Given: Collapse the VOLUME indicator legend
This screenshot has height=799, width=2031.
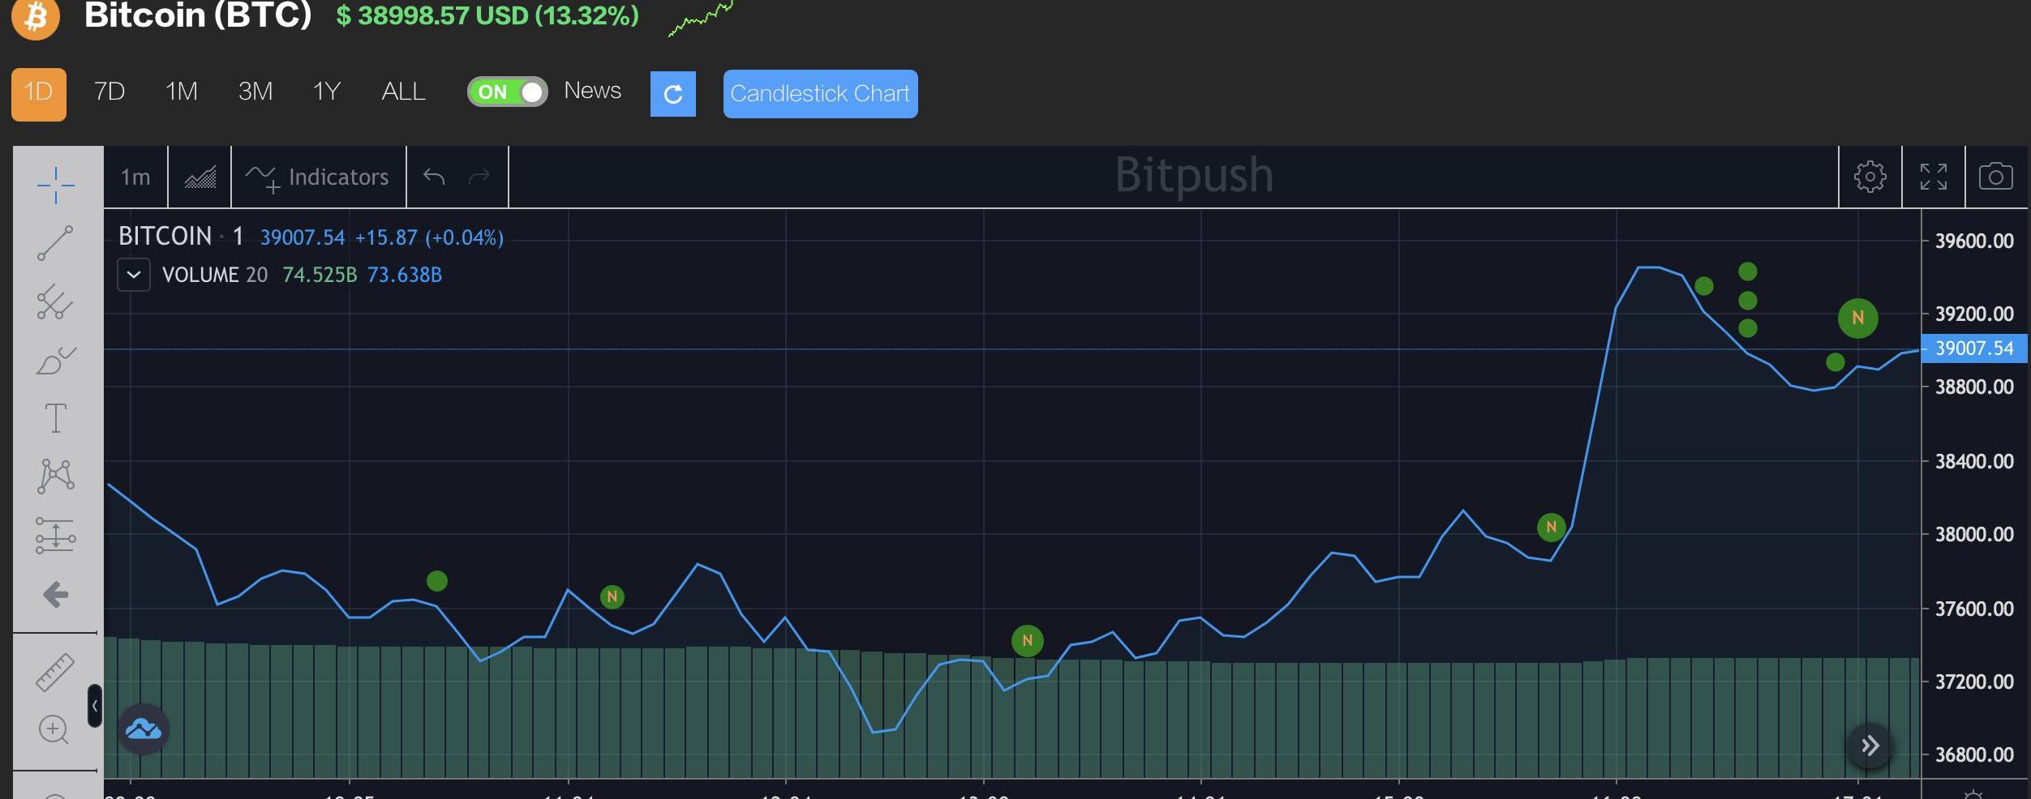Looking at the screenshot, I should (x=134, y=275).
